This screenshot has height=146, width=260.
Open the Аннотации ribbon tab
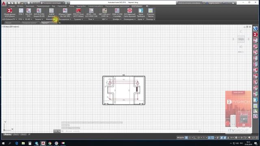[x=30, y=6]
